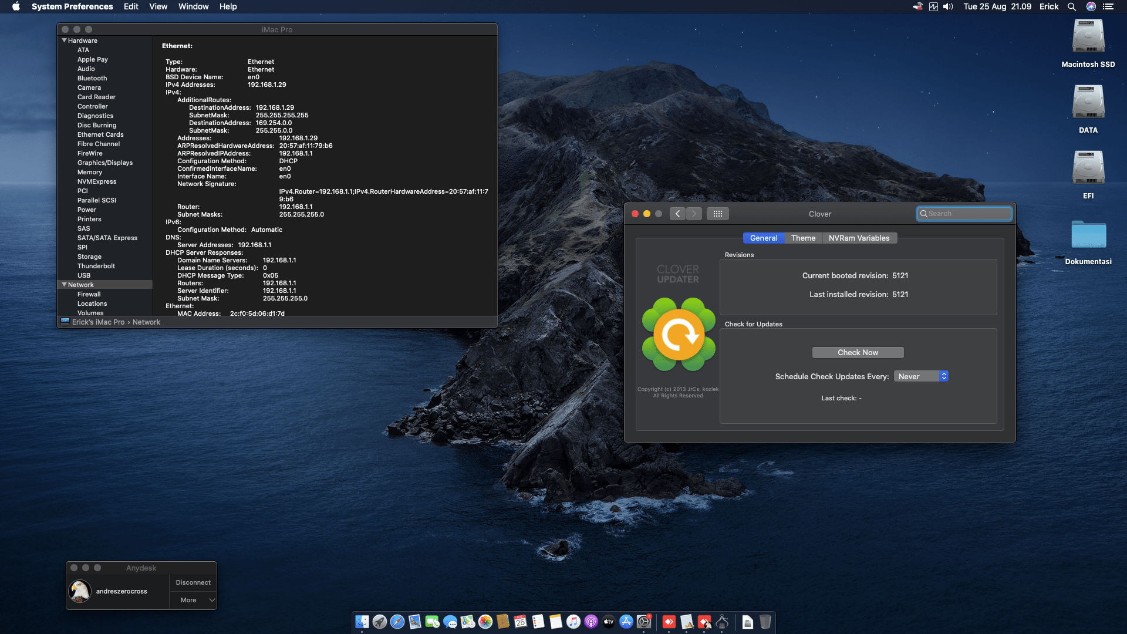Open the Edit menu
The width and height of the screenshot is (1127, 634).
131,6
